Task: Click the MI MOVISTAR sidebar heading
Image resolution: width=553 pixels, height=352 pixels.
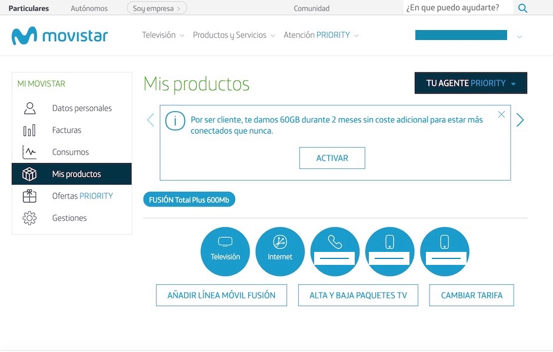Action: click(x=41, y=84)
